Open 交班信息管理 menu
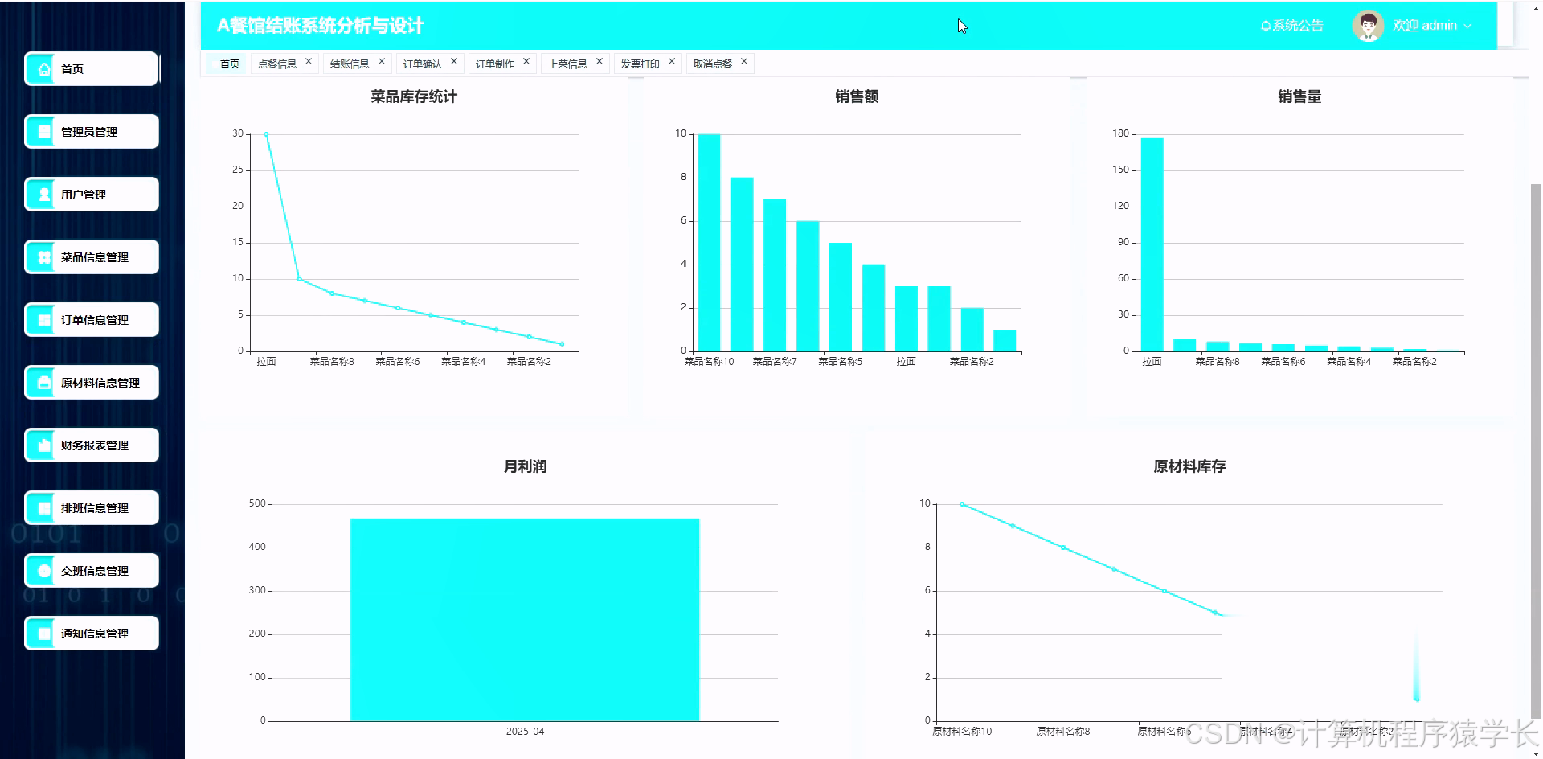The image size is (1543, 759). point(92,571)
